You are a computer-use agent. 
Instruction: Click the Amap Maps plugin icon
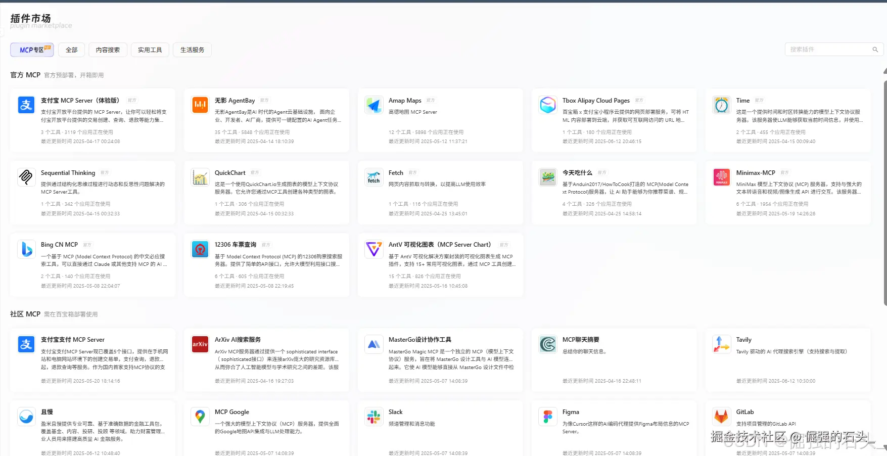click(x=374, y=105)
